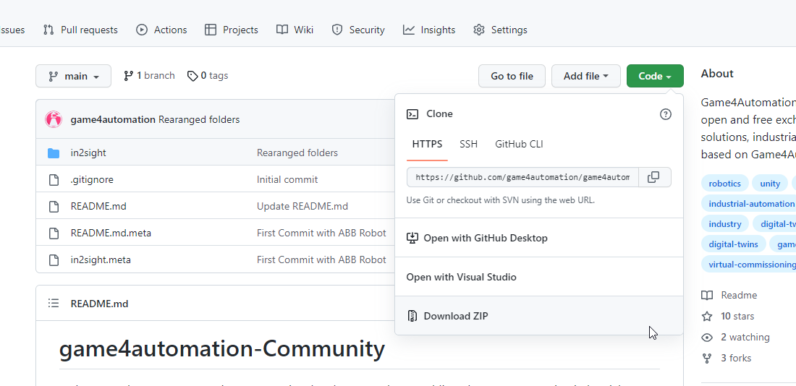Open README.md in the file list

pos(98,207)
